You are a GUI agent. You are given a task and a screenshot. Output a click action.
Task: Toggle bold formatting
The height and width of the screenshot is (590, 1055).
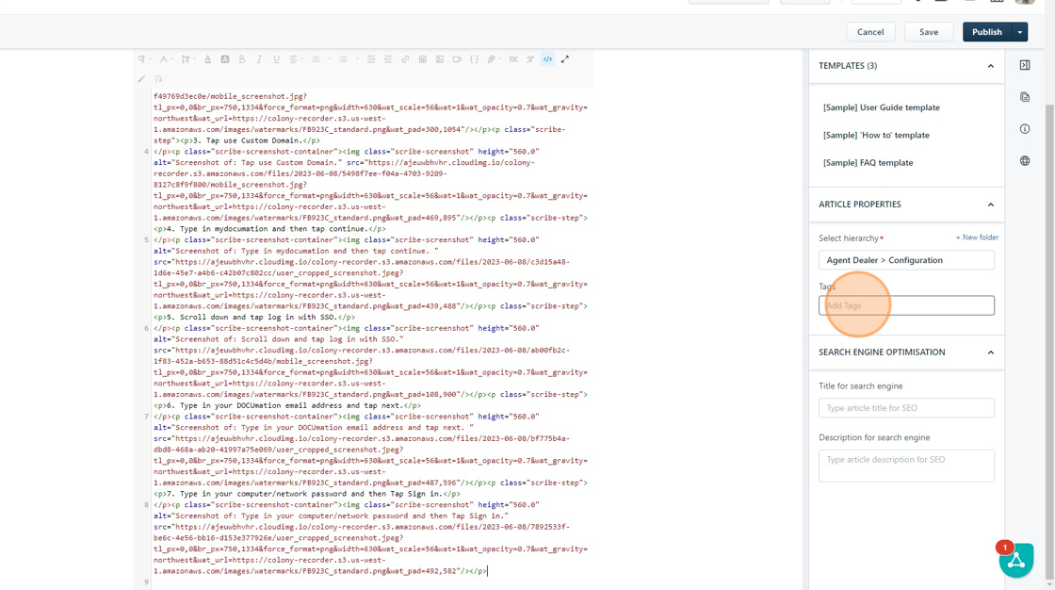pos(242,59)
